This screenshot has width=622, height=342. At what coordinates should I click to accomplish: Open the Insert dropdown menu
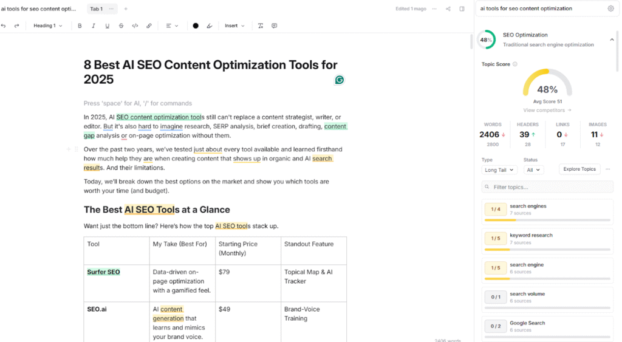(x=234, y=26)
